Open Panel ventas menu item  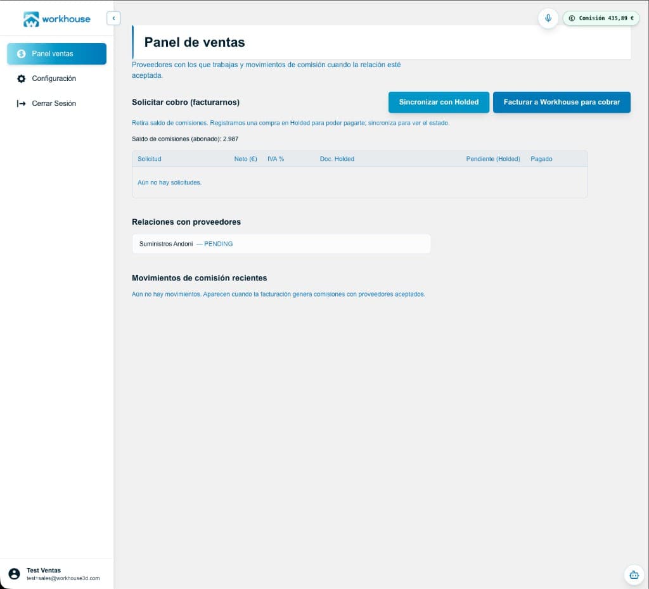56,54
